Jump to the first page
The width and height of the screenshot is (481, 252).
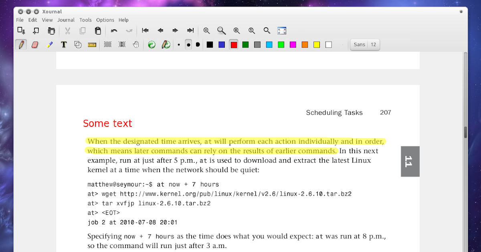coord(146,30)
